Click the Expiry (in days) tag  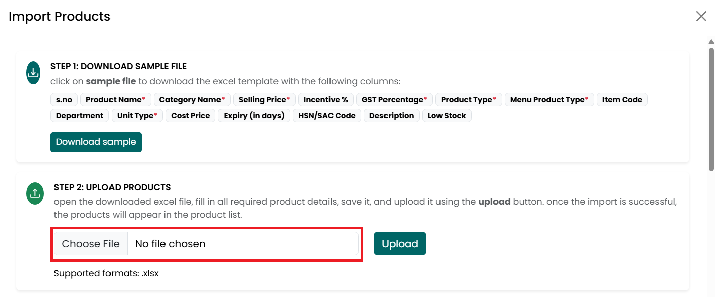point(254,116)
